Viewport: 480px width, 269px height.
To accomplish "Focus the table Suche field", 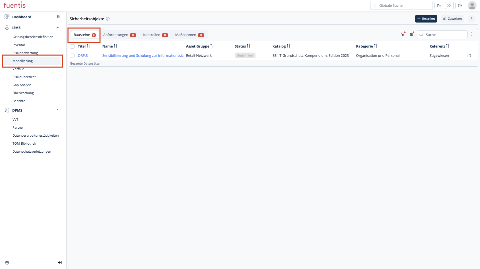I will point(442,35).
